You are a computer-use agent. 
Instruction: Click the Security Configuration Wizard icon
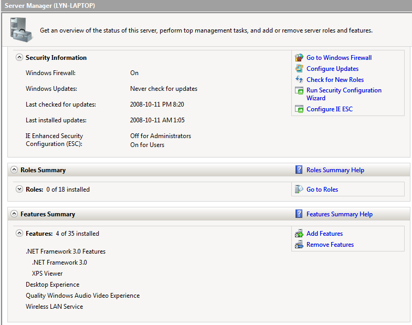[x=299, y=91]
